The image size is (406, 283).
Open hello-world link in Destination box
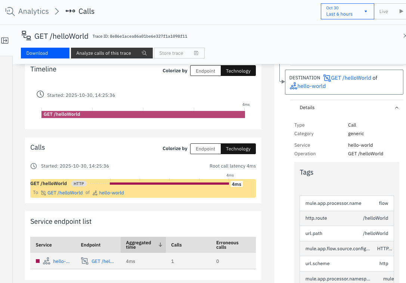click(x=311, y=86)
